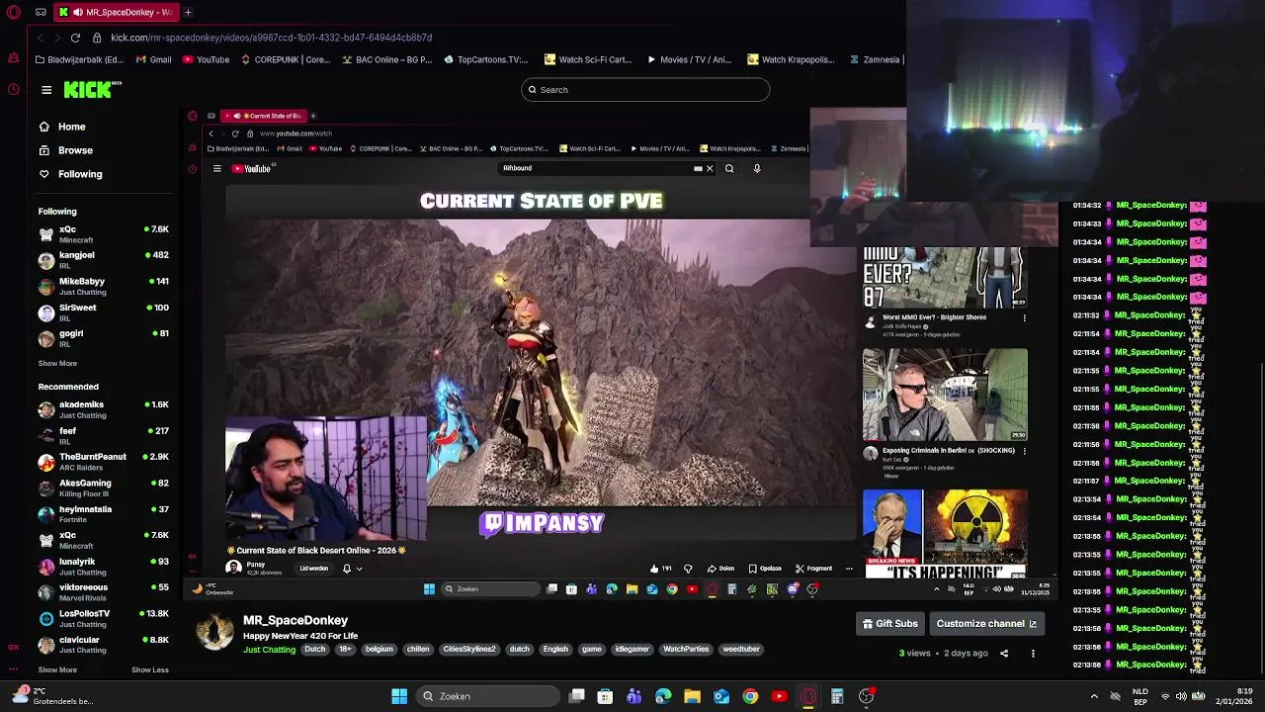
Task: Open the Windows Start menu
Action: 399,696
